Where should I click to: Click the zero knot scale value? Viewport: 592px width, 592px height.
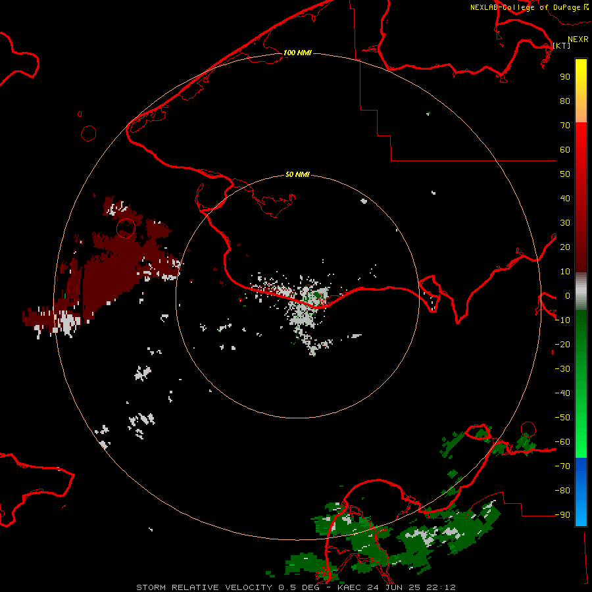coord(568,296)
